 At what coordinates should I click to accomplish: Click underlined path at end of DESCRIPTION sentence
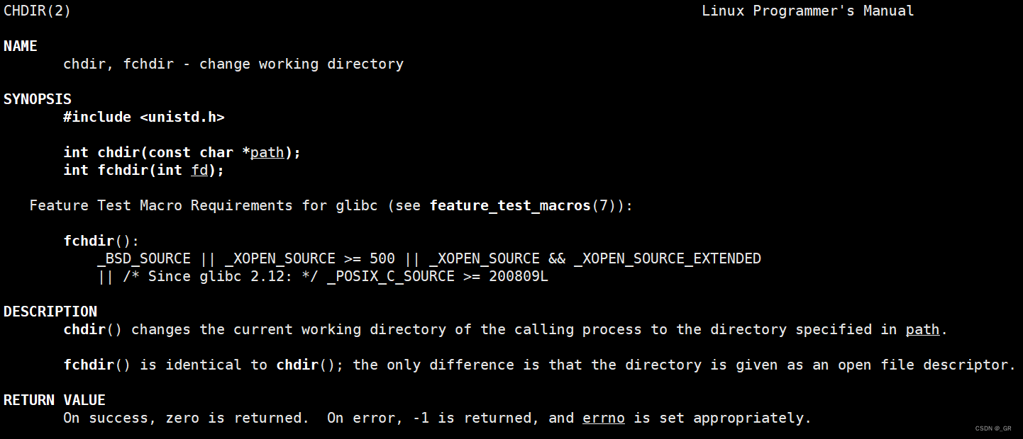[x=922, y=329]
